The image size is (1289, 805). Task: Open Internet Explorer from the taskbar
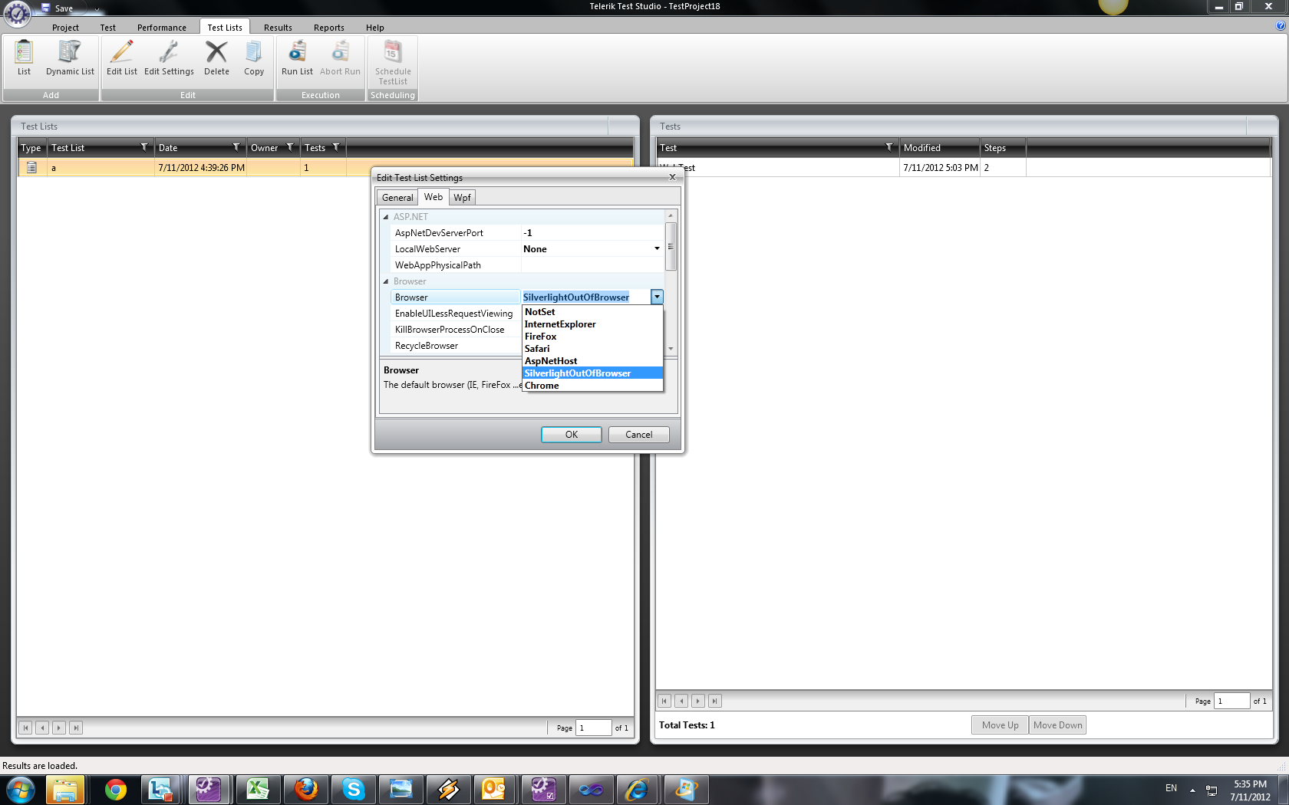click(x=638, y=790)
